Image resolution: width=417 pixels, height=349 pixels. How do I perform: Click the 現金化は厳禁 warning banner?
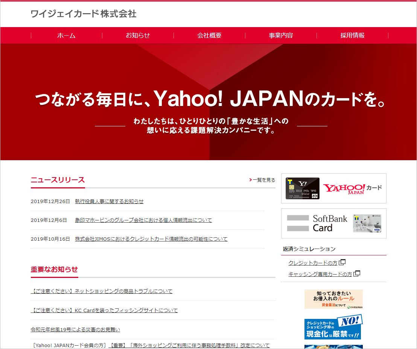pos(333,327)
